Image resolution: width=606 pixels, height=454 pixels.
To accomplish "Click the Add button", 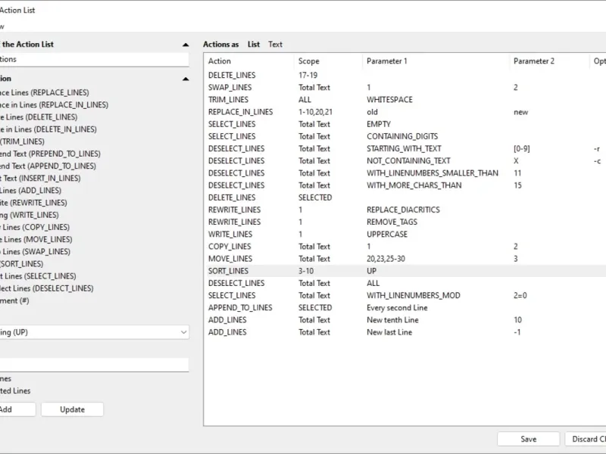I will (x=8, y=409).
